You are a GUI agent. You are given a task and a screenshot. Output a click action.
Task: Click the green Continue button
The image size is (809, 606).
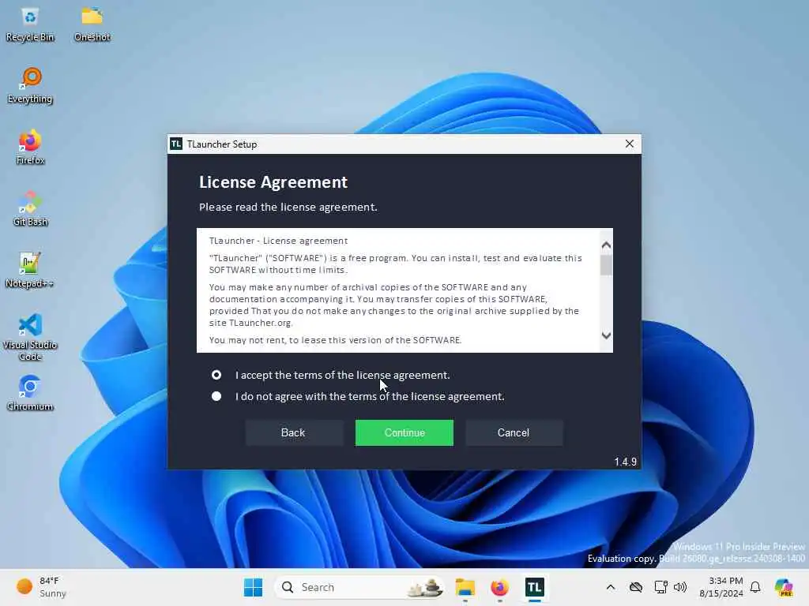coord(404,433)
